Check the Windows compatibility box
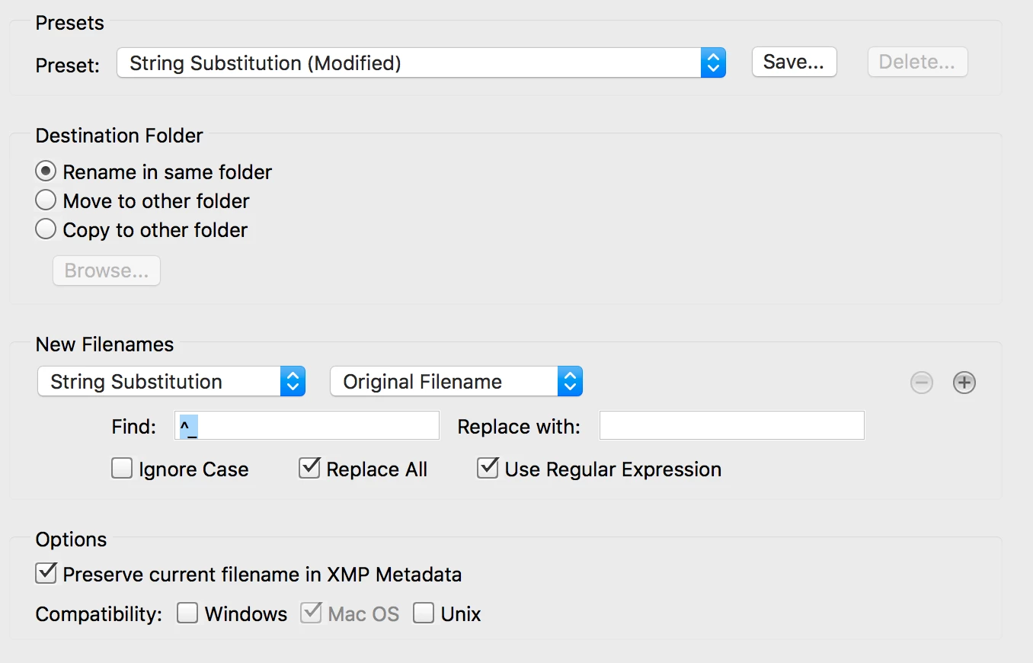The image size is (1033, 663). pyautogui.click(x=187, y=613)
